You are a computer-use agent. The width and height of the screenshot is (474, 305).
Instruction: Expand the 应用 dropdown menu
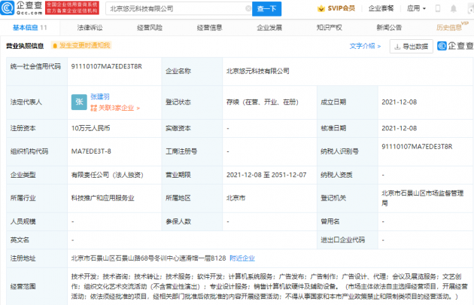(x=416, y=8)
